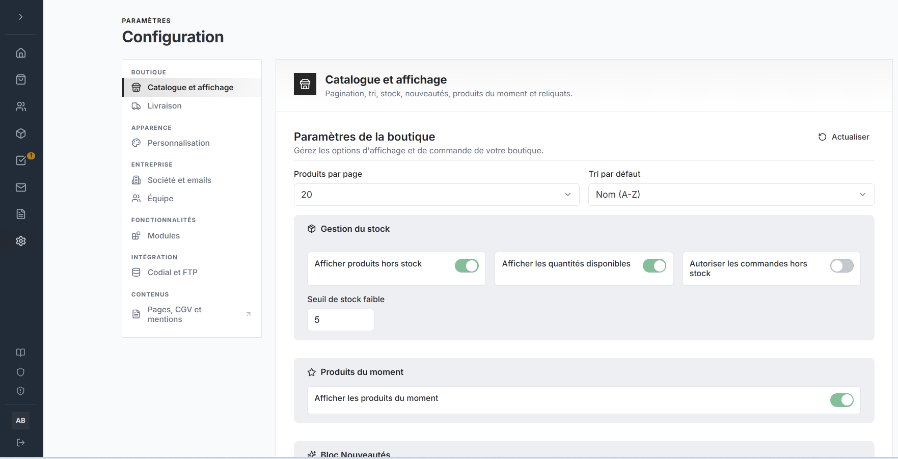Click the Seuil de stock faible field
898x459 pixels.
tap(341, 320)
